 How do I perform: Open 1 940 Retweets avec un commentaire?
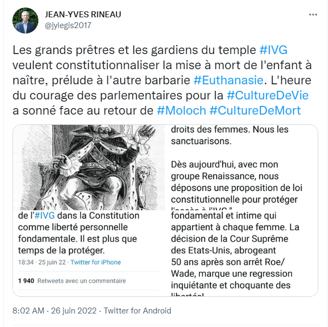click(x=72, y=281)
